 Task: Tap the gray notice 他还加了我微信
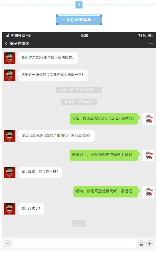tap(79, 102)
